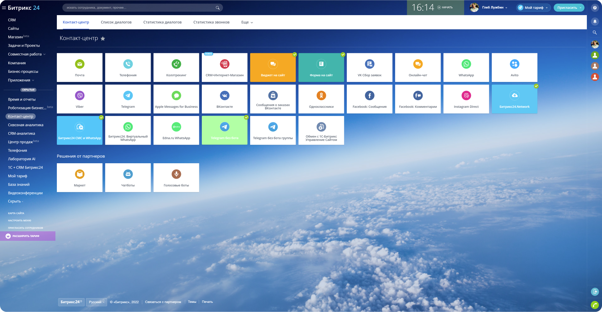The height and width of the screenshot is (312, 602).
Task: Open the Edna.ru WhatsApp tile
Action: coord(176,130)
